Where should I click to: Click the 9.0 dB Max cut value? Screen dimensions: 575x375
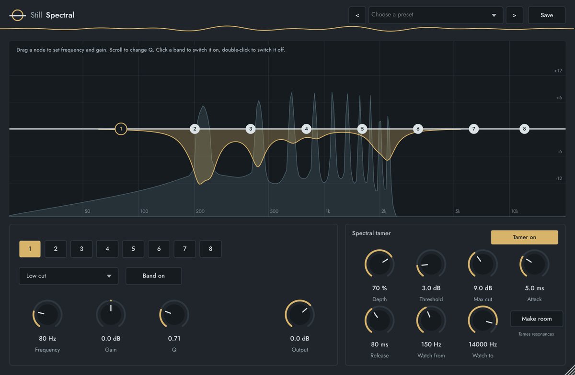point(483,288)
